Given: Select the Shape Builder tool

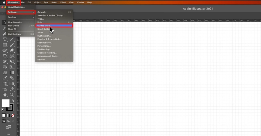Looking at the screenshot, I should (5, 67).
